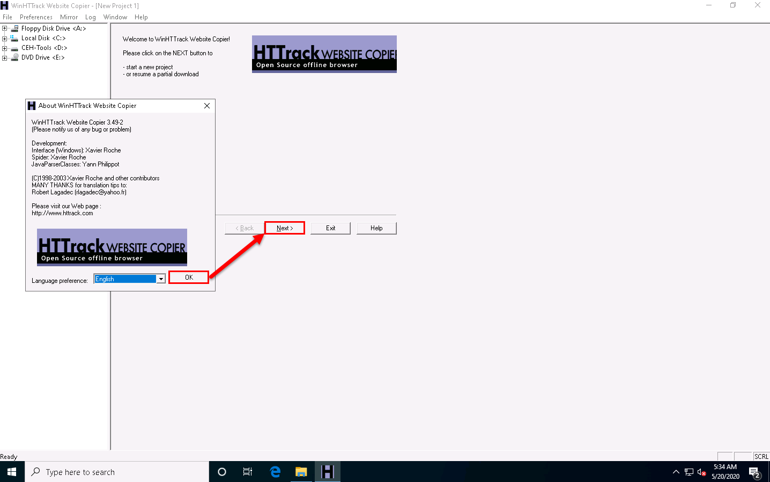Minimize the WinHTTrack window

click(x=709, y=5)
